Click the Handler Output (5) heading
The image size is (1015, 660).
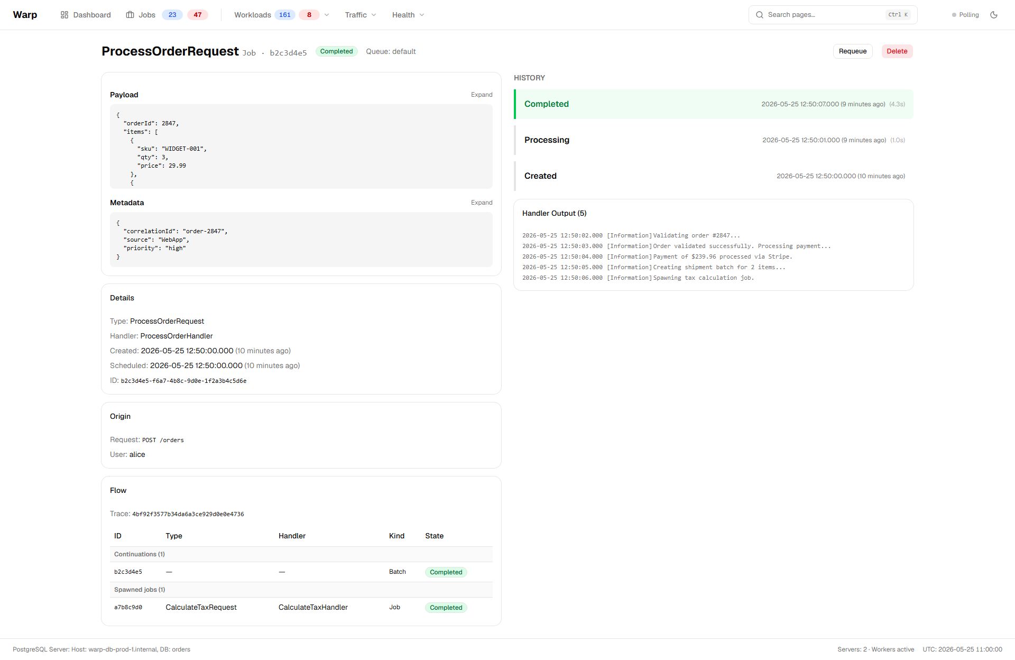click(555, 213)
